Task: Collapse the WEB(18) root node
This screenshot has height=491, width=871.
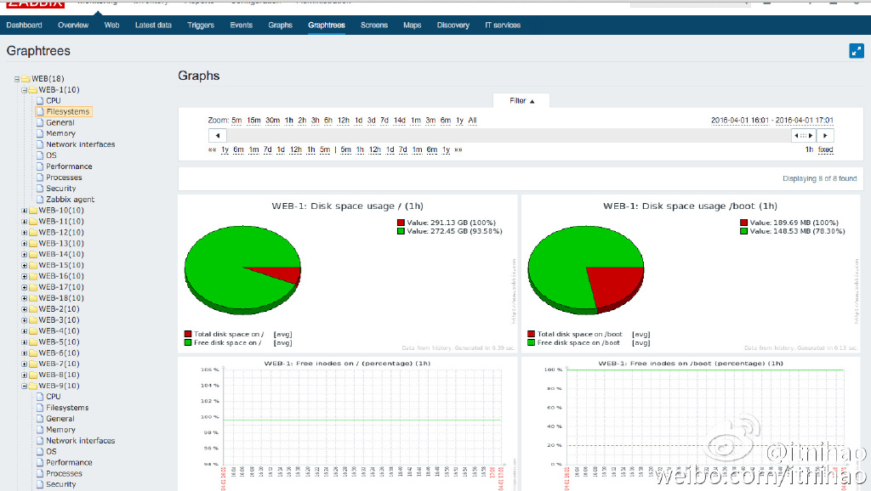Action: click(x=17, y=79)
